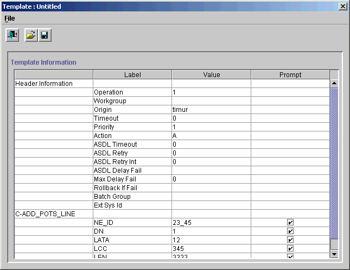This screenshot has width=350, height=270.
Task: Toggle the Prompt checkbox for NE_ID
Action: 290,222
